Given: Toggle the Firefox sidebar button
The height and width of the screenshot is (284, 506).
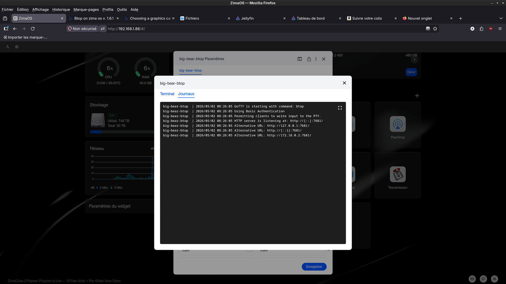Looking at the screenshot, I should (6, 29).
